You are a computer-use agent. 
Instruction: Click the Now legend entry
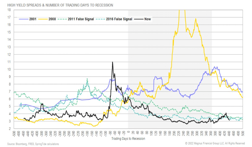click(142, 19)
